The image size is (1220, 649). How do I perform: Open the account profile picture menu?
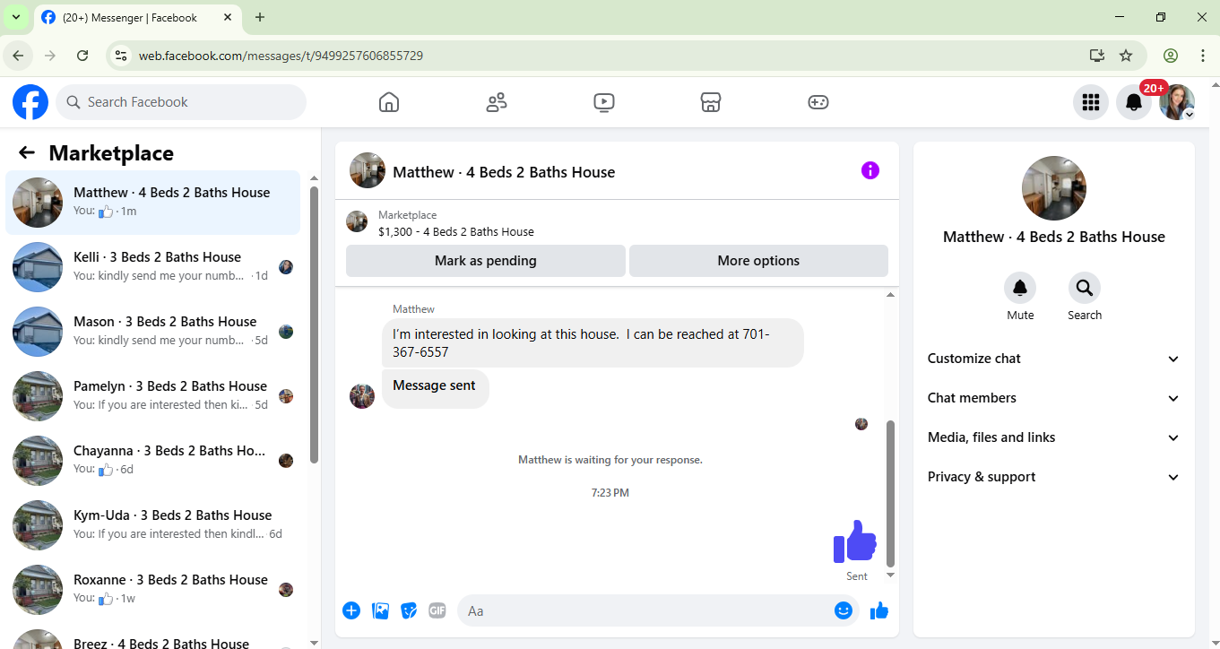pos(1177,102)
